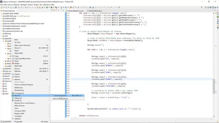Expand the Servers project
The height and width of the screenshot is (123, 219).
(1, 79)
